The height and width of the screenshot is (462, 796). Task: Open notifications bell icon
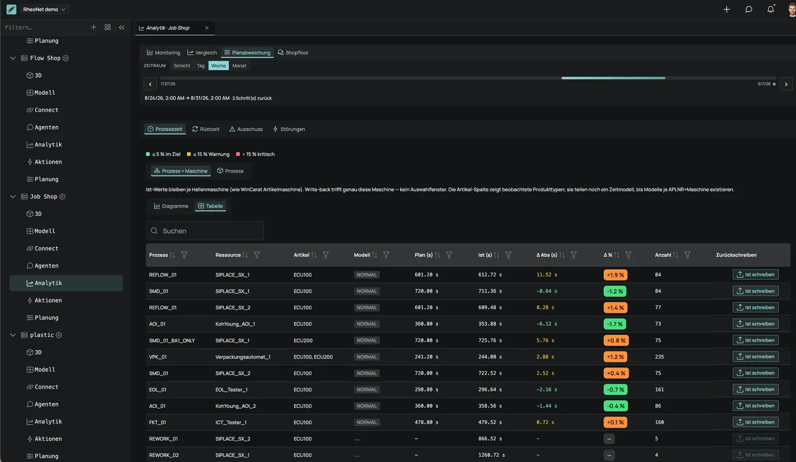[x=771, y=9]
